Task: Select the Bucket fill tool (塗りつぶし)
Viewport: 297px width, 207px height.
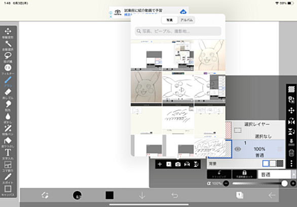Action: coord(8,143)
